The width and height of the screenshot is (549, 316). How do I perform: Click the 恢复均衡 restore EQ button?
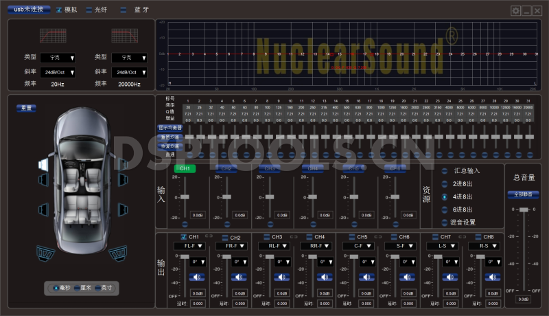point(170,146)
